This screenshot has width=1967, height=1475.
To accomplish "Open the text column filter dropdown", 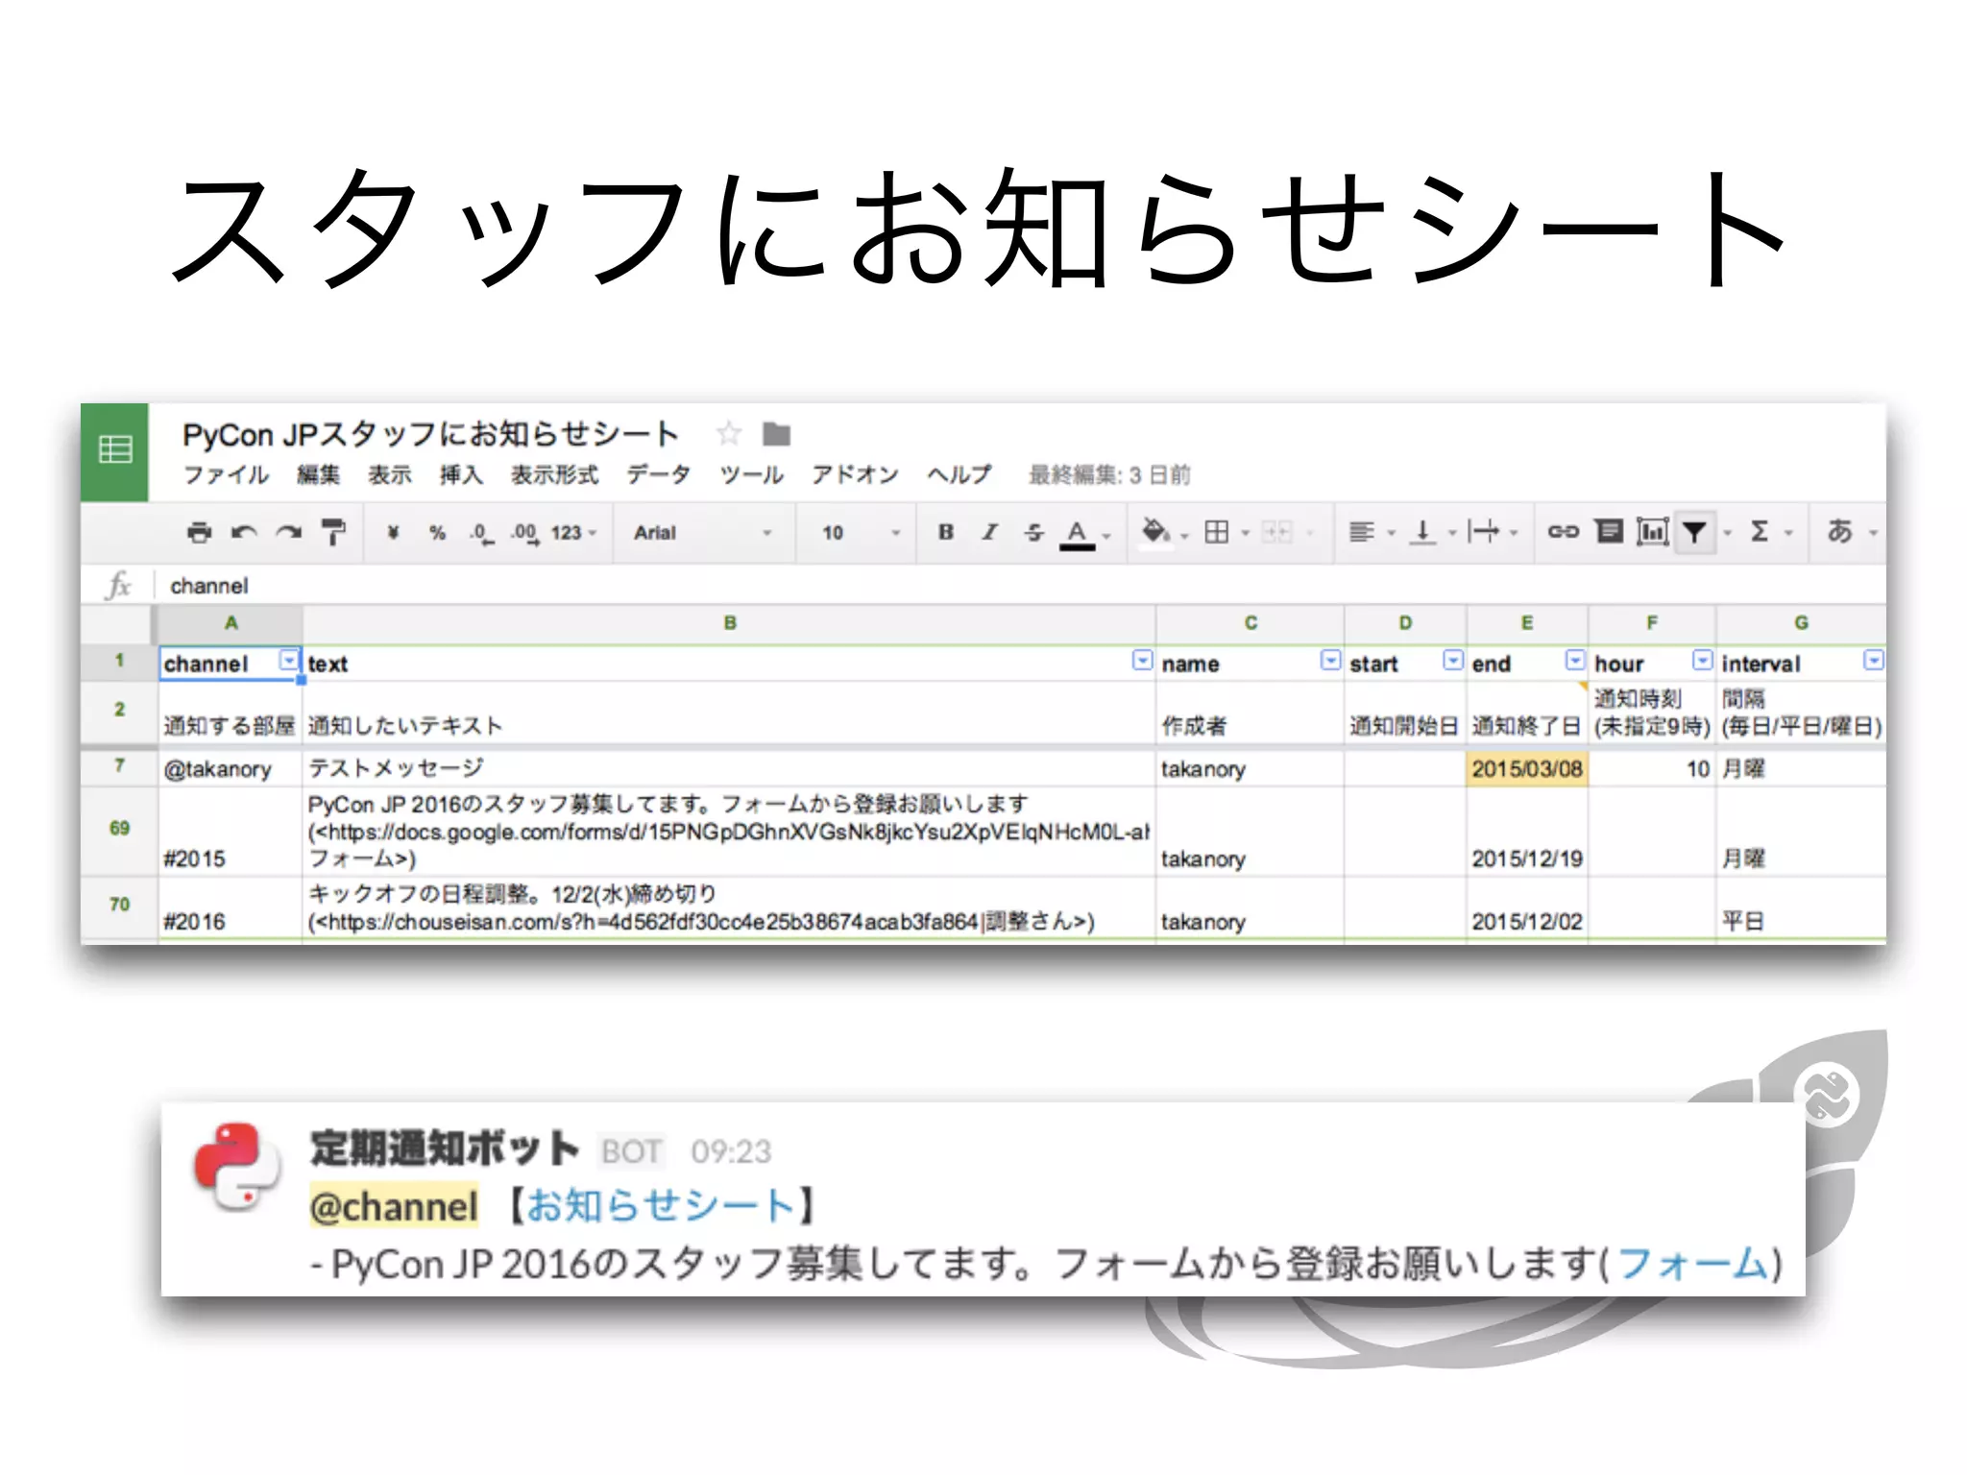I will (1142, 661).
